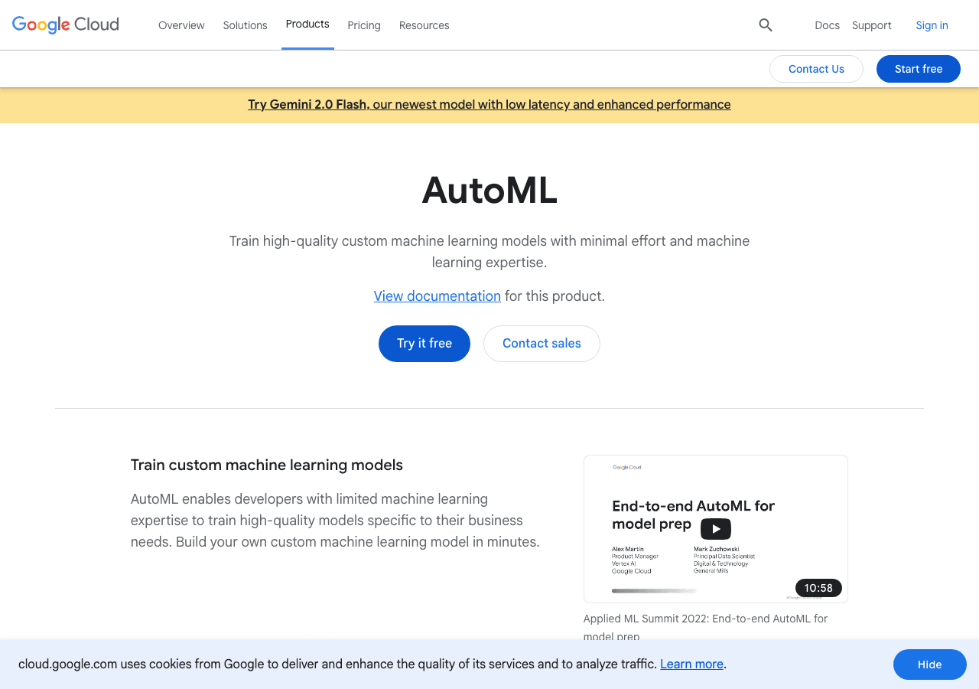Open the search with the magnifier icon

(765, 24)
